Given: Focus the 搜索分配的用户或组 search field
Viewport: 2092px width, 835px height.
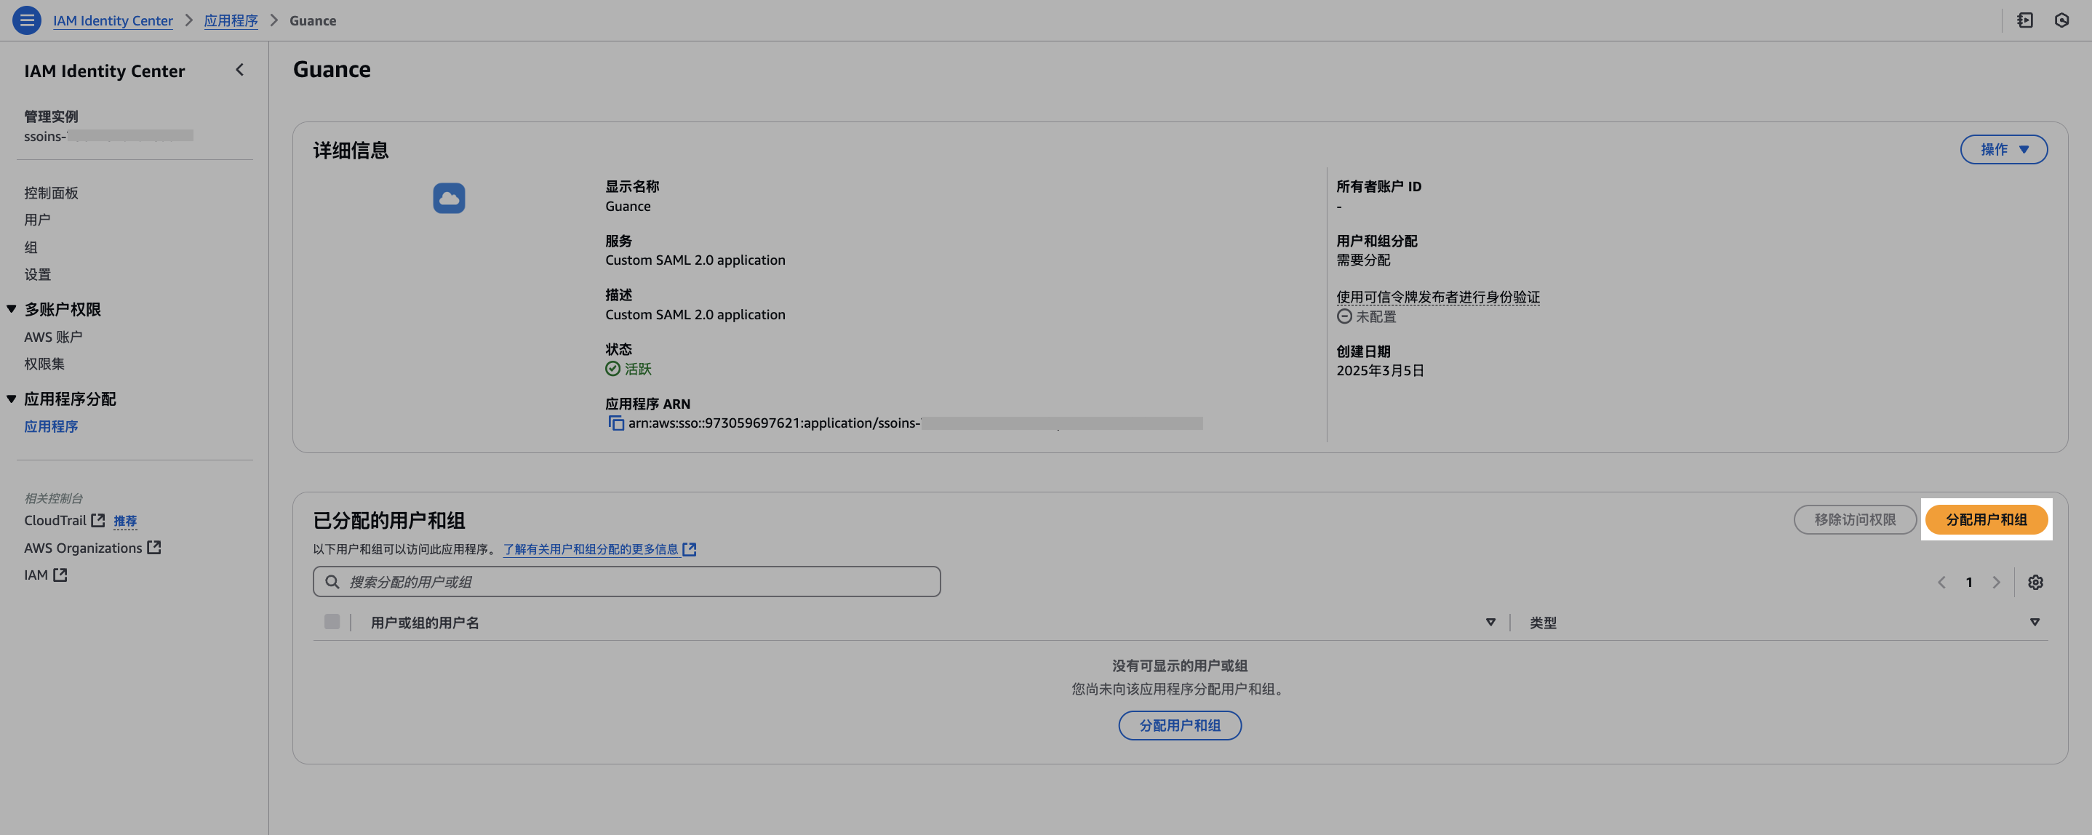Looking at the screenshot, I should 627,582.
